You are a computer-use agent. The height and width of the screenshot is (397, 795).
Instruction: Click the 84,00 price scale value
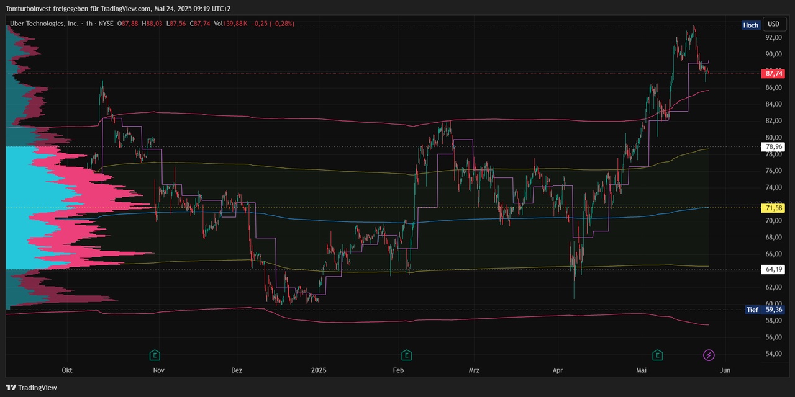(773, 104)
